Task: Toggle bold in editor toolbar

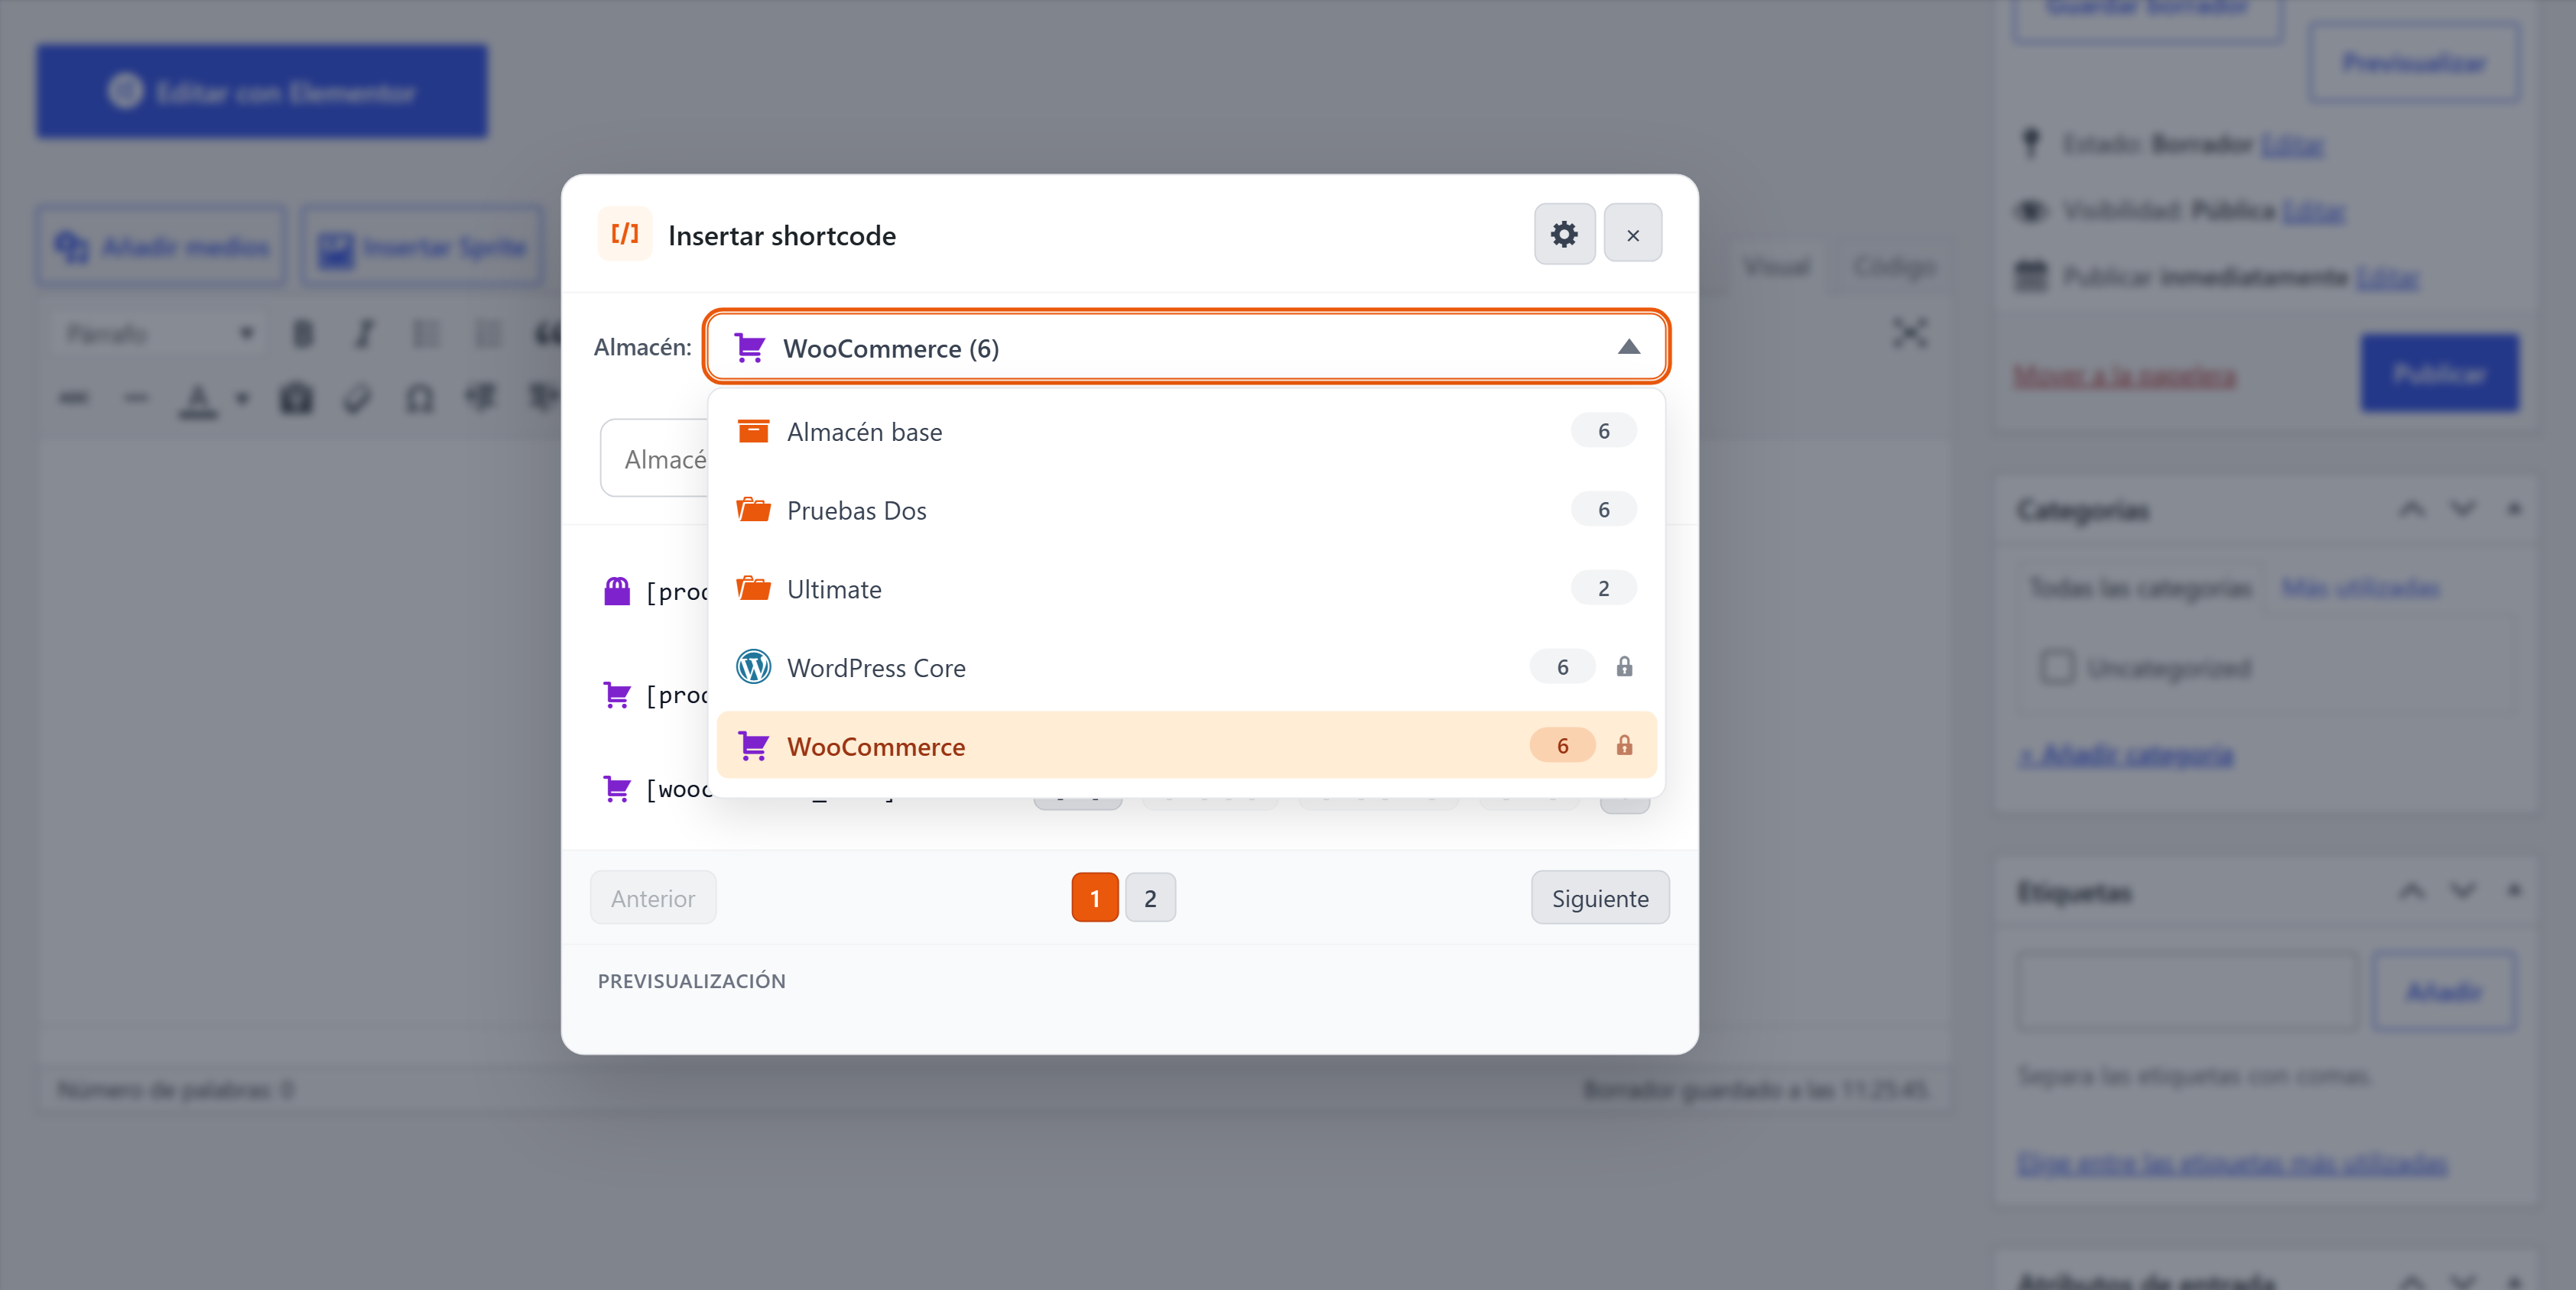Action: (x=302, y=334)
